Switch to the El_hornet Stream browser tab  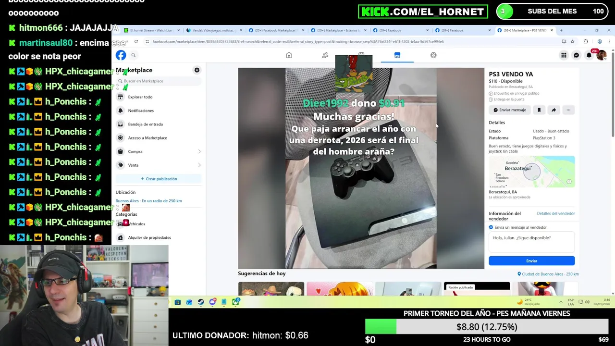[x=151, y=30]
